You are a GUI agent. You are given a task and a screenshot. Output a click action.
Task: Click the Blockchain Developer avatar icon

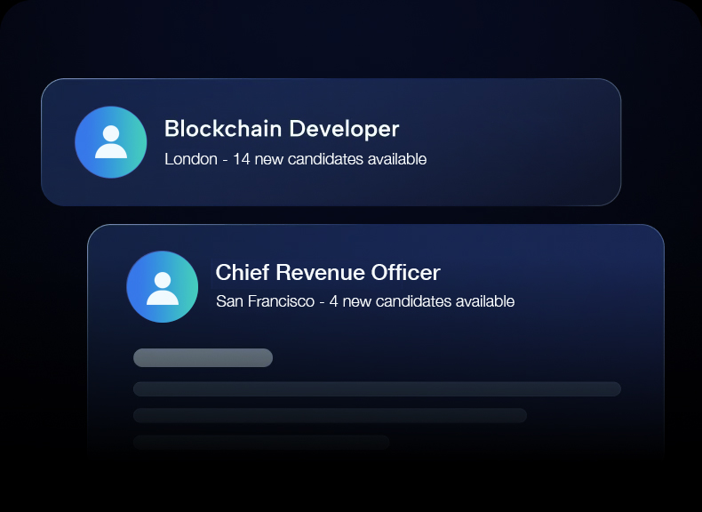tap(111, 142)
